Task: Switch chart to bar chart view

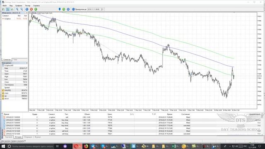Action: 3,9
